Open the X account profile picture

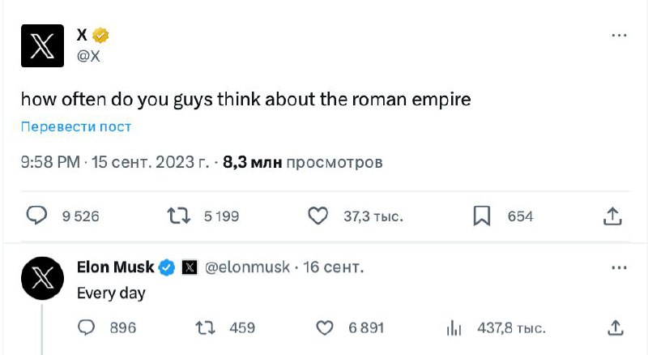[42, 45]
